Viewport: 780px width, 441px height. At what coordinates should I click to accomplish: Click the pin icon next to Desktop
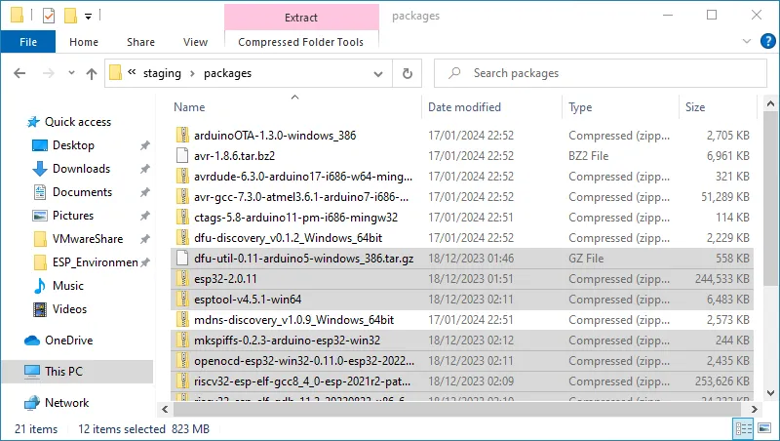point(144,145)
